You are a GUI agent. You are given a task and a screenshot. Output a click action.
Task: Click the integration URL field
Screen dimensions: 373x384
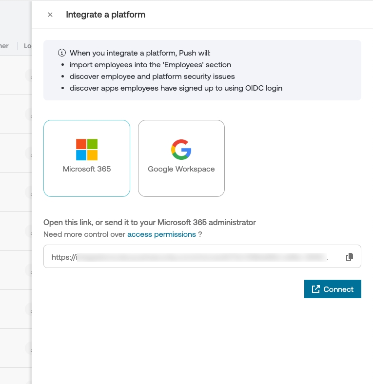(202, 256)
